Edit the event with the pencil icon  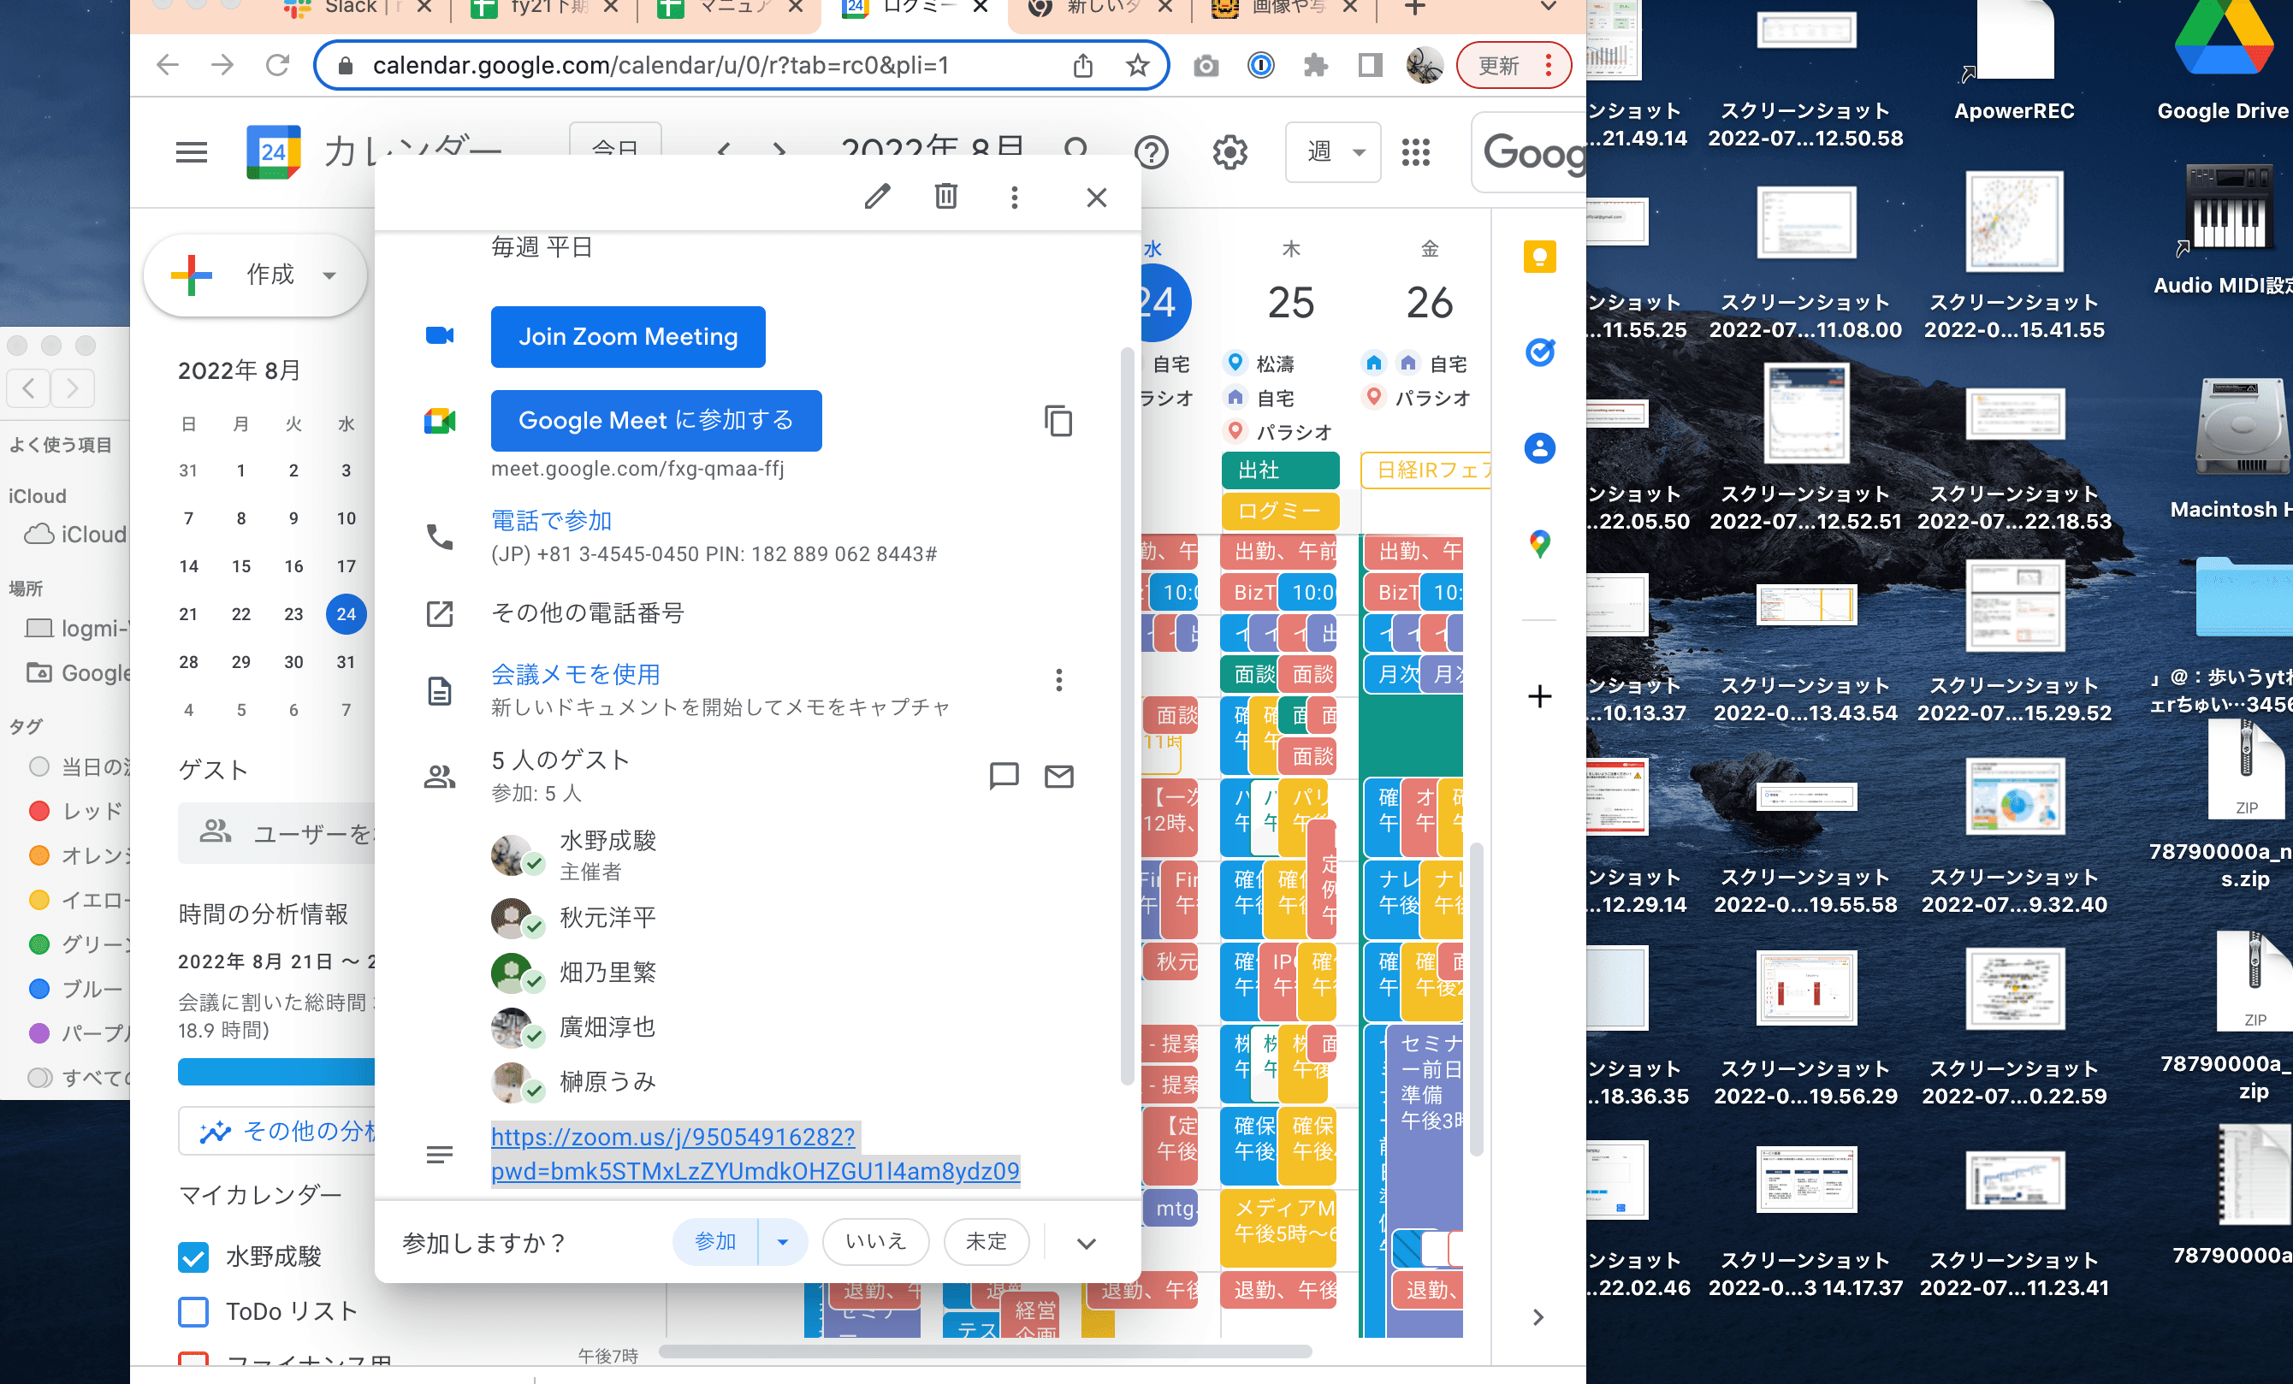click(x=877, y=196)
